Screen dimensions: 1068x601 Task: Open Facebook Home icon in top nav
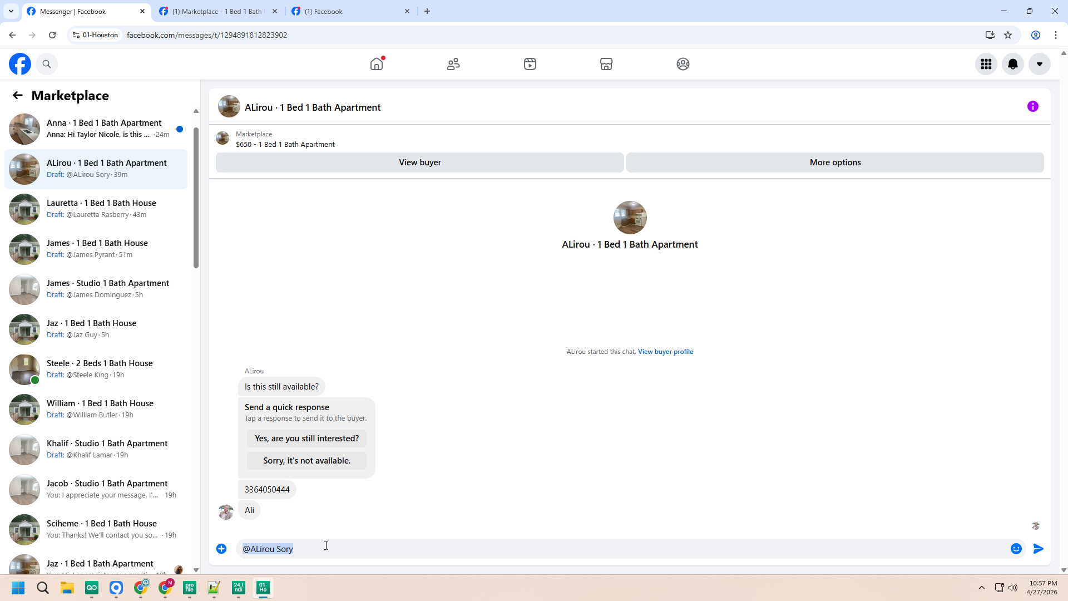377,64
